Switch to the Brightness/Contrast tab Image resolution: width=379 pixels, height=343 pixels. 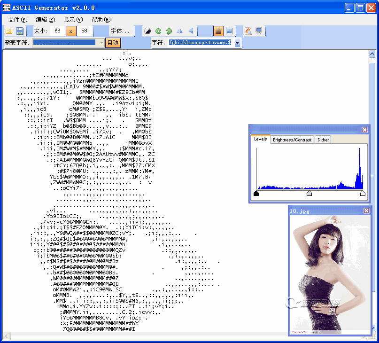tap(292, 140)
